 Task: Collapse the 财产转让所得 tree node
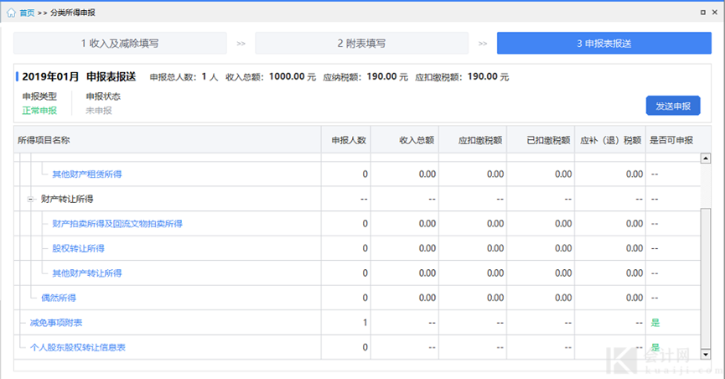click(x=29, y=199)
